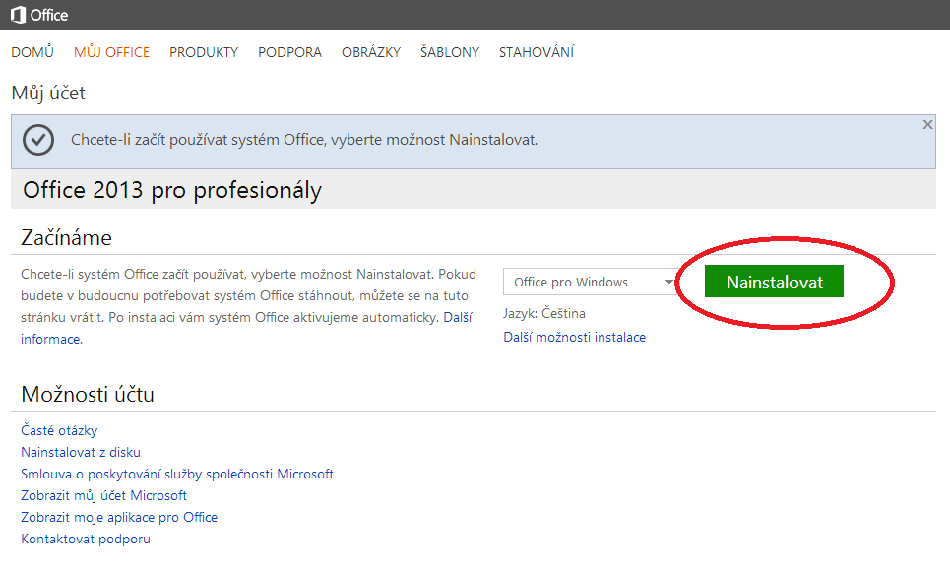This screenshot has width=950, height=573.
Task: Click the checkmark circle icon in the banner
Action: click(x=38, y=140)
